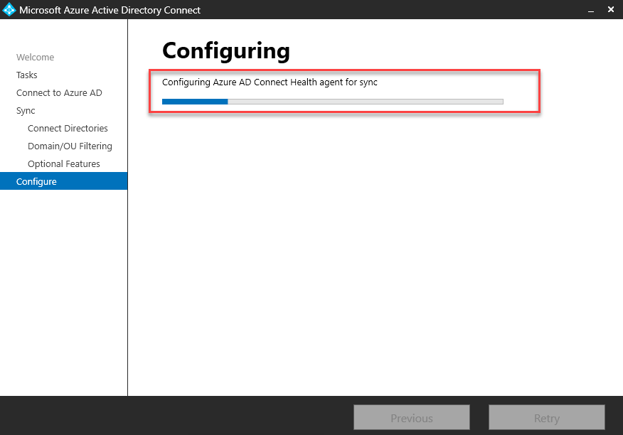
Task: Click the window title 'Microsoft Azure Active Directory Connect'
Action: pyautogui.click(x=110, y=10)
